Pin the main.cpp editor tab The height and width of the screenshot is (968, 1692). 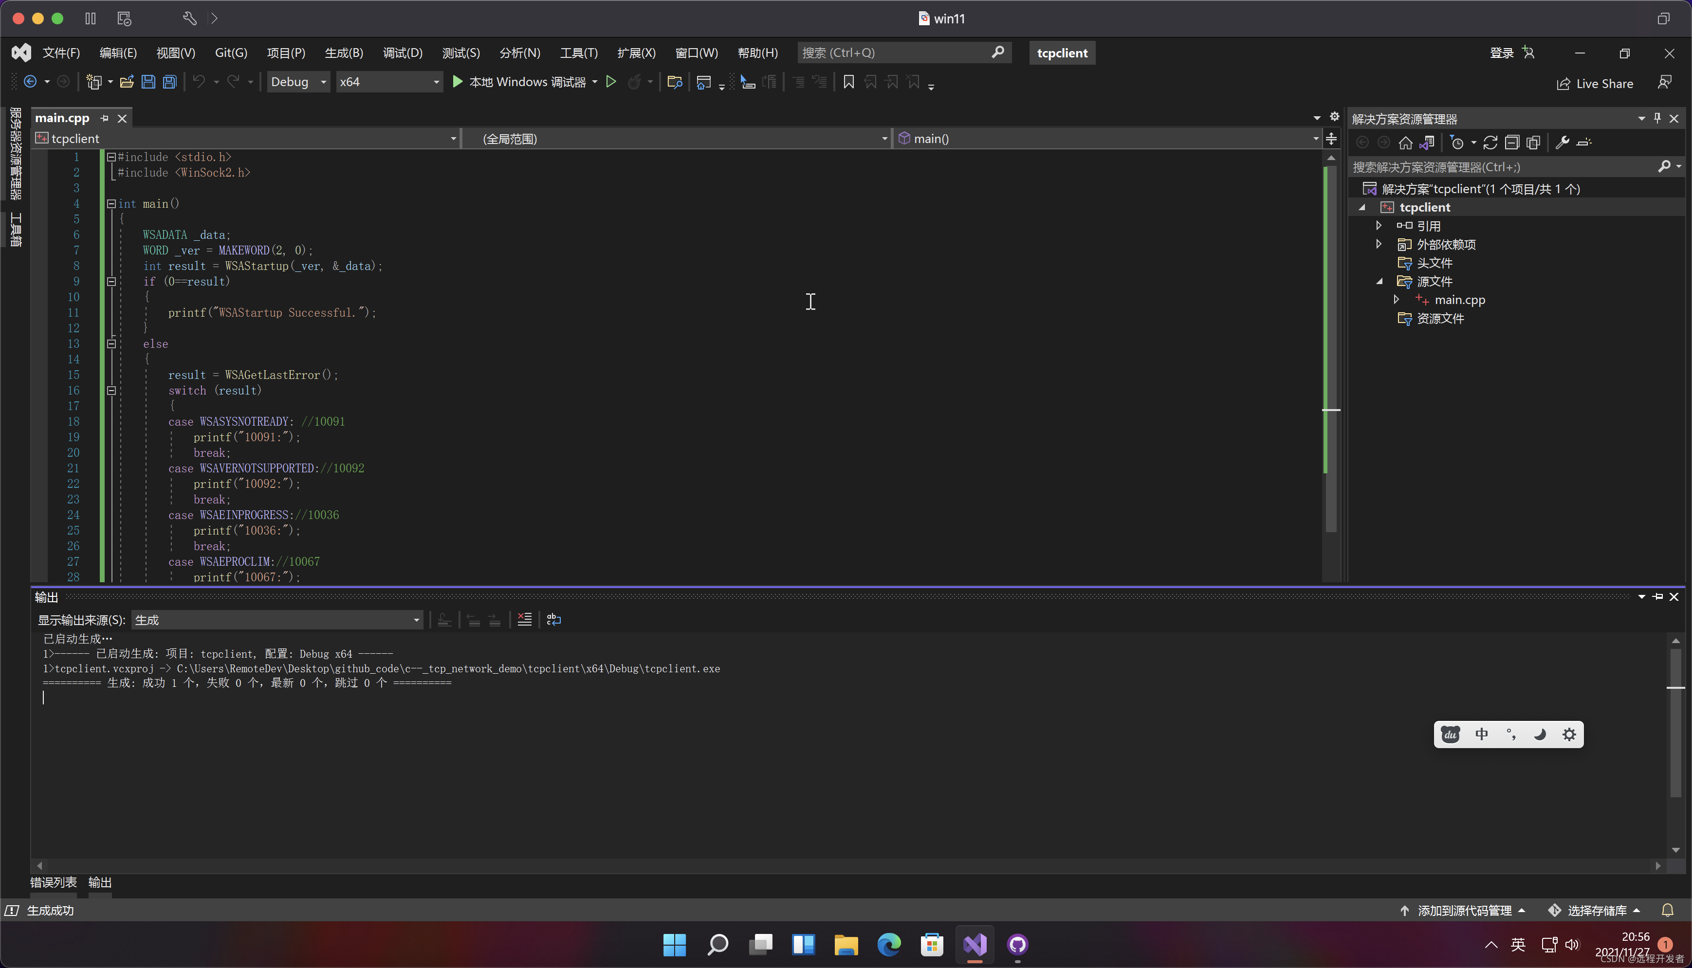click(x=105, y=118)
